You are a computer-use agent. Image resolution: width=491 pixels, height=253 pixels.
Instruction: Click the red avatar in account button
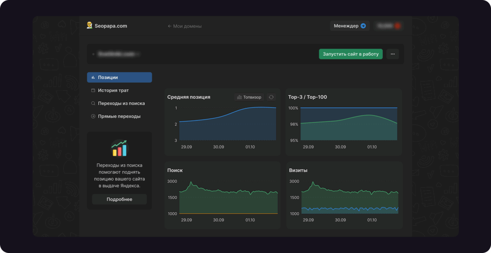pyautogui.click(x=397, y=26)
